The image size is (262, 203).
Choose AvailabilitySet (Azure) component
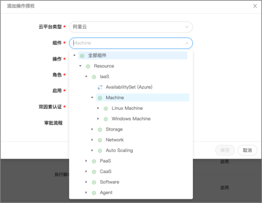click(x=129, y=87)
